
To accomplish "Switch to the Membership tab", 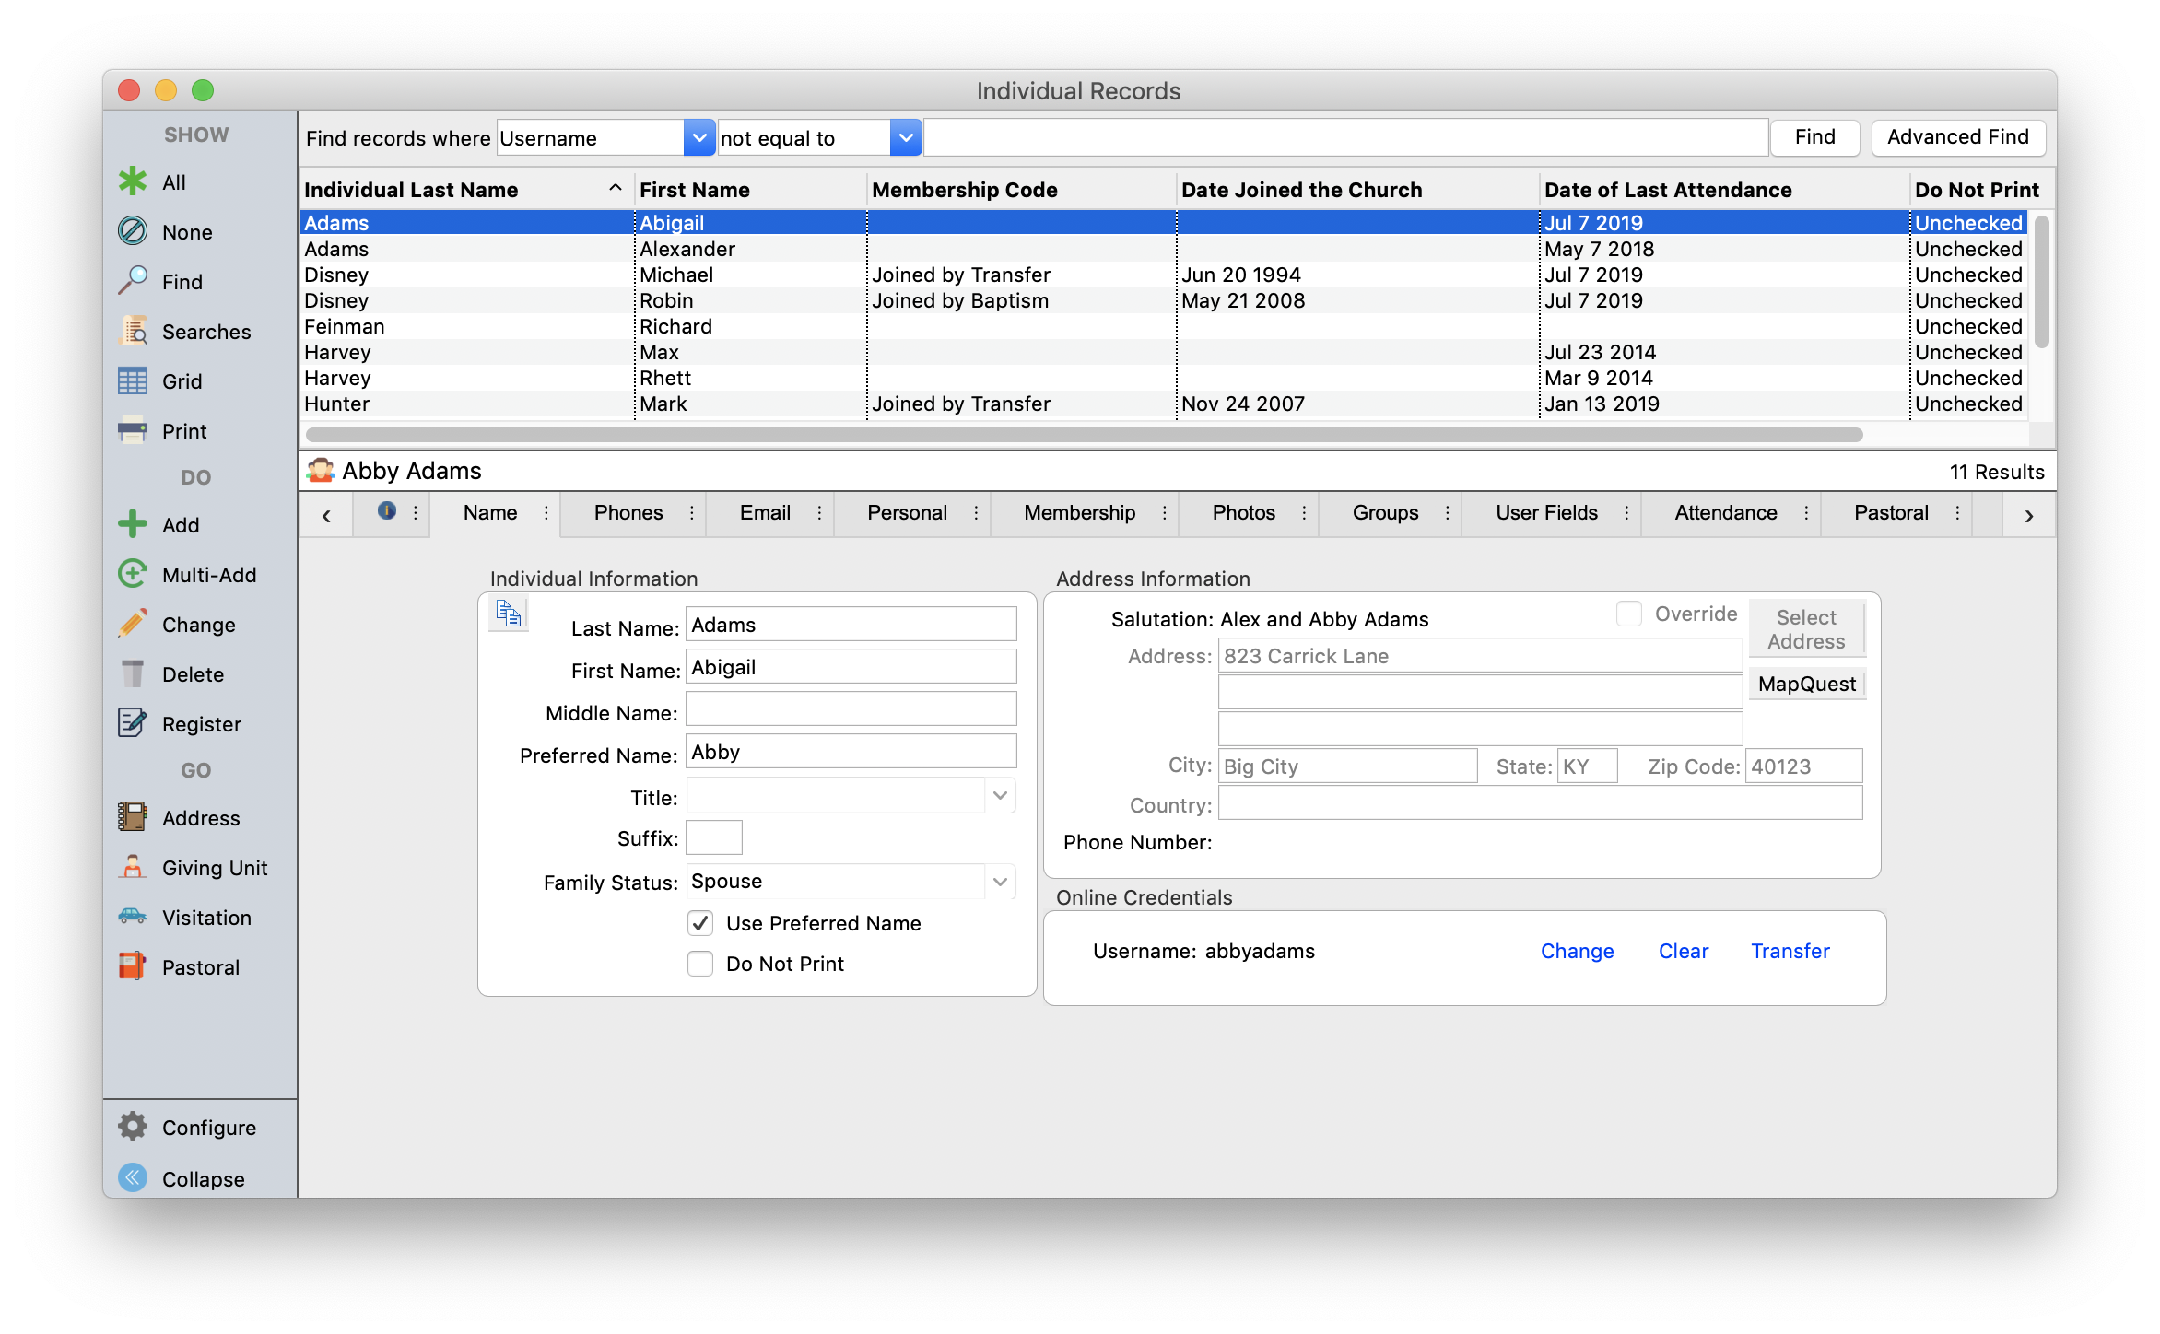I will click(x=1079, y=513).
